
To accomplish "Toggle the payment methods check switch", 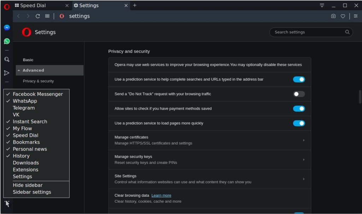I will 299,109.
